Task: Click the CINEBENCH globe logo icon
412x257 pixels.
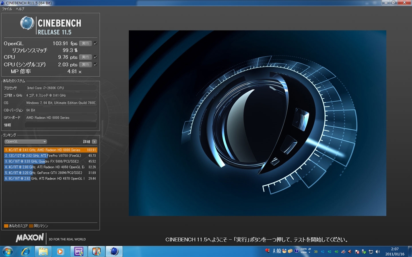Action: tap(27, 23)
